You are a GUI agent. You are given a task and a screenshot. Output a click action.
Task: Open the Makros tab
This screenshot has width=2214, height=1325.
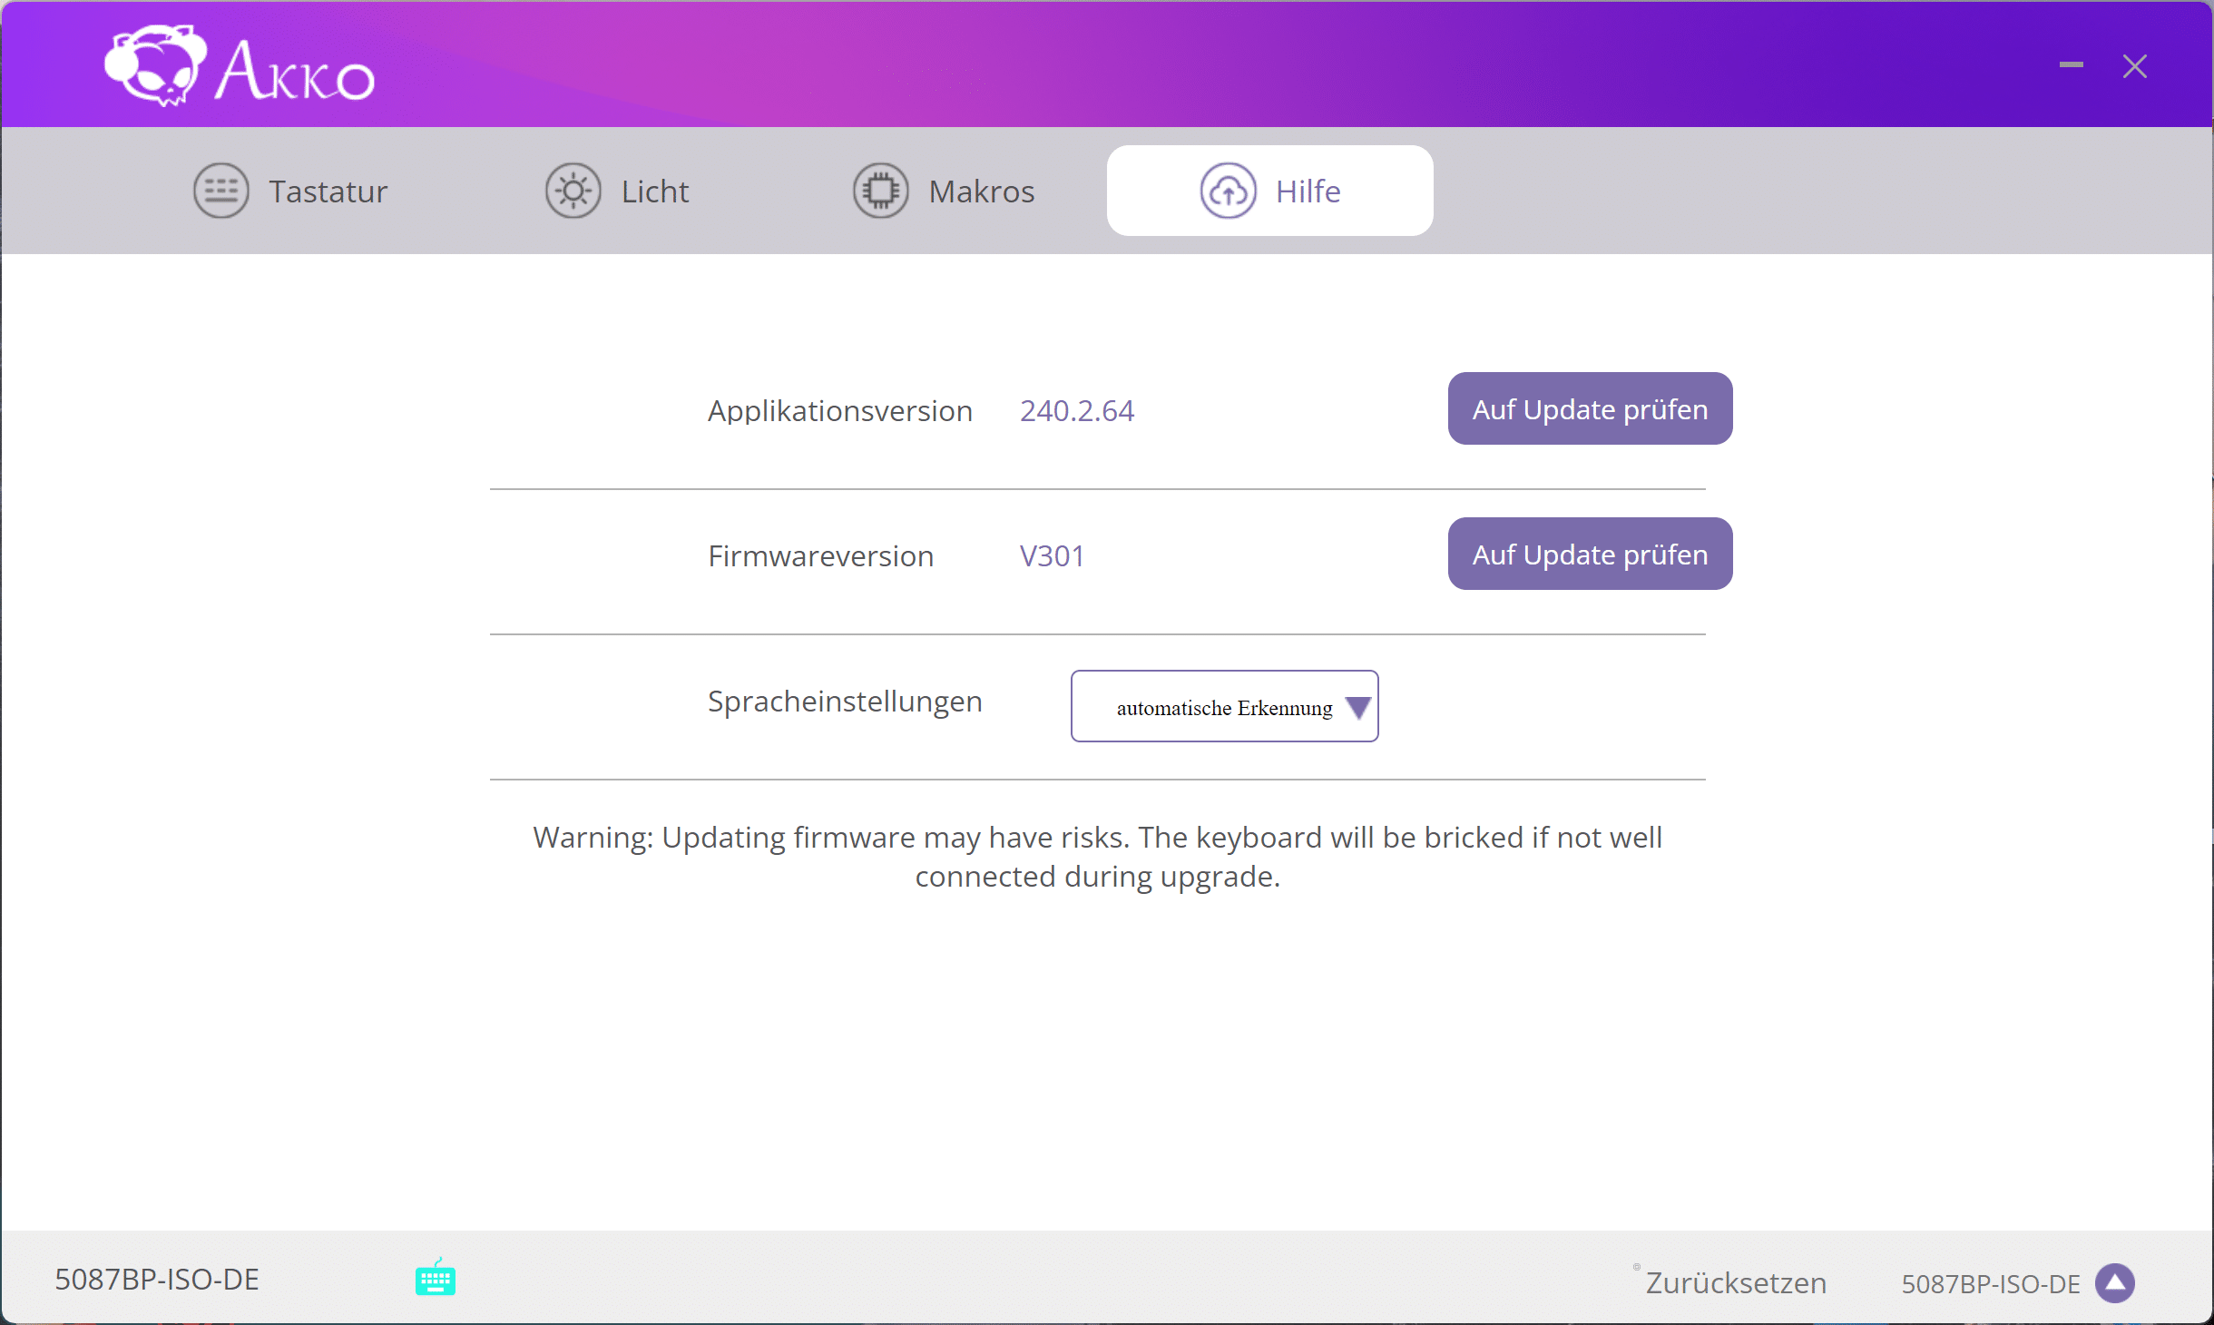click(x=981, y=191)
